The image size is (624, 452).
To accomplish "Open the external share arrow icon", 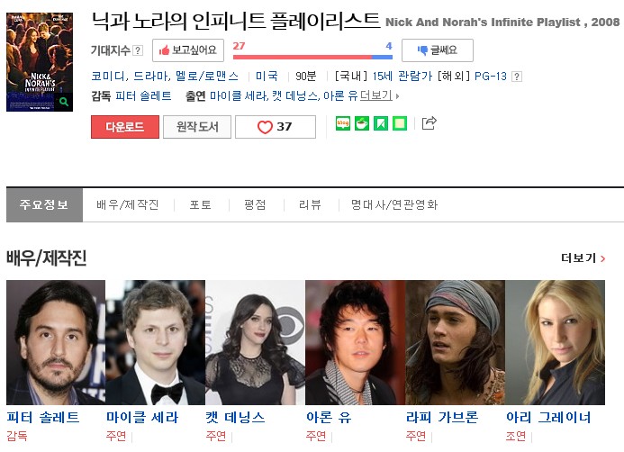I will [429, 123].
